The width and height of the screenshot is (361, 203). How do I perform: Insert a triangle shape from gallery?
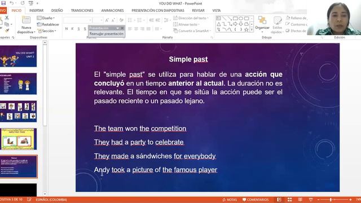click(219, 24)
